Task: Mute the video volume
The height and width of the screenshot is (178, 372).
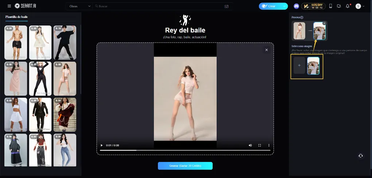Action: click(250, 145)
